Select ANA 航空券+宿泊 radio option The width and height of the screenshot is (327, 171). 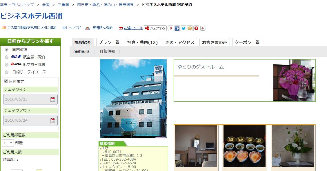[x=7, y=57]
